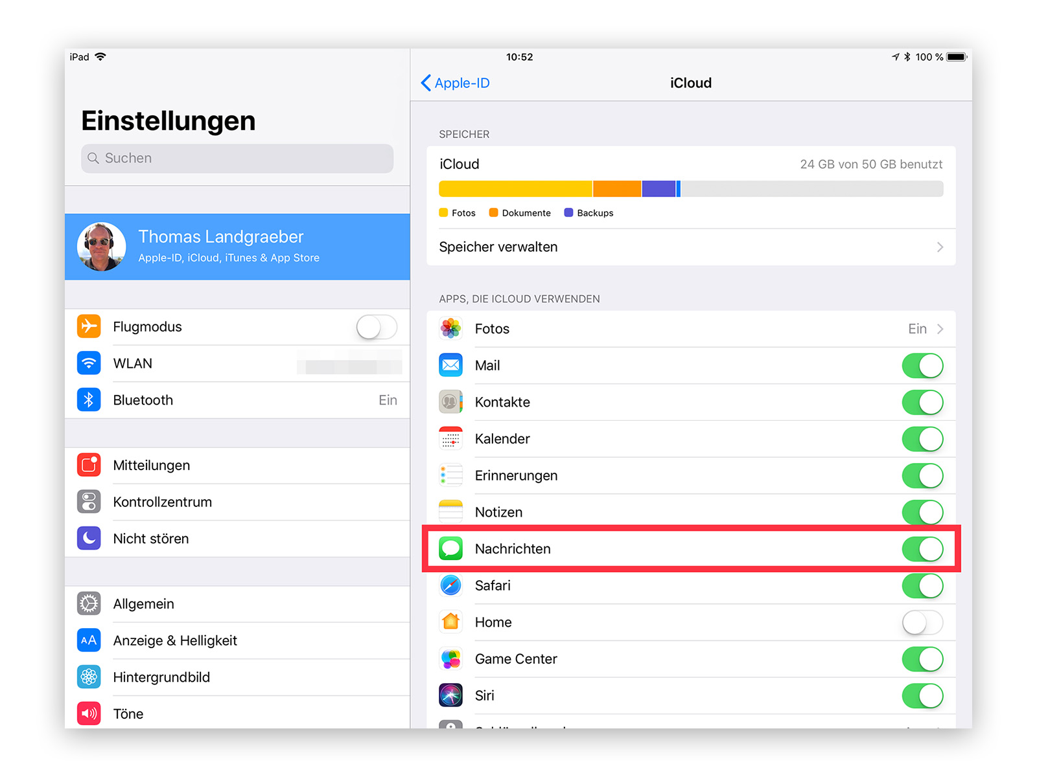
Task: Tap the 24 GB von 50 GB benutzt text
Action: (871, 164)
